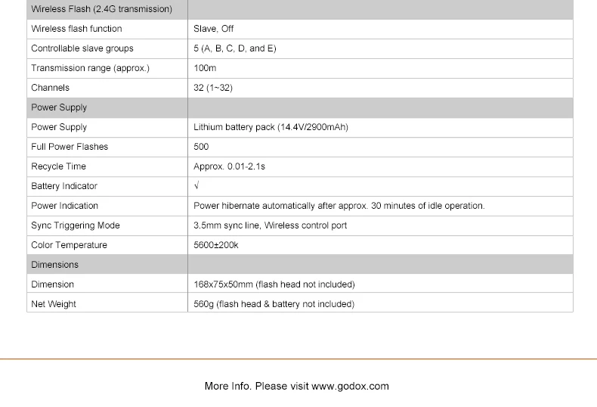Screen dimensions: 597x407
Task: Click the gray Dimensions section header
Action: [54, 265]
